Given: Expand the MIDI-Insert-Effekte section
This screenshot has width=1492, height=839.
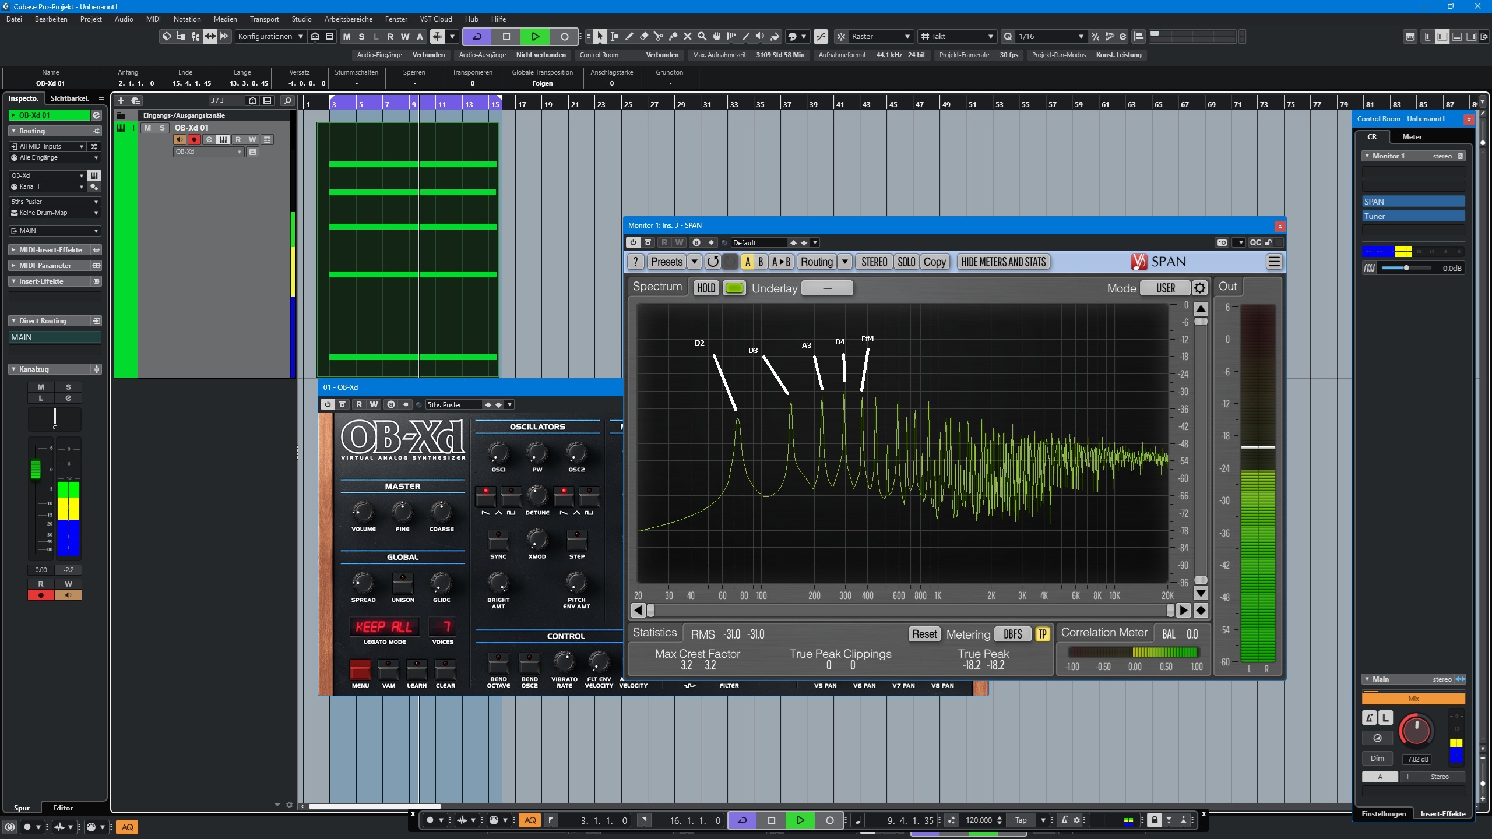Looking at the screenshot, I should point(50,250).
